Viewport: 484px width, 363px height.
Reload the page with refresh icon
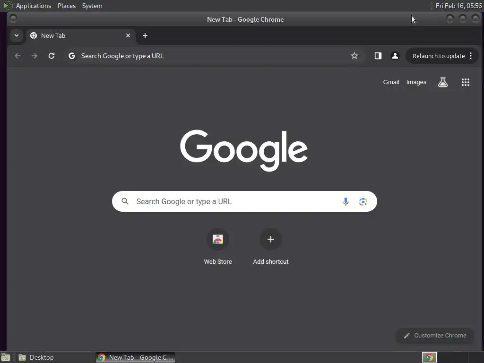52,56
